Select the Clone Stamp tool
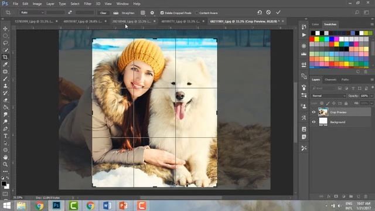Screen dimensions: 375x211 [5, 86]
